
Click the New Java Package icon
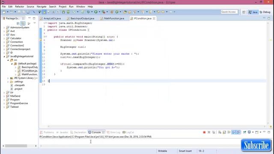point(112,12)
